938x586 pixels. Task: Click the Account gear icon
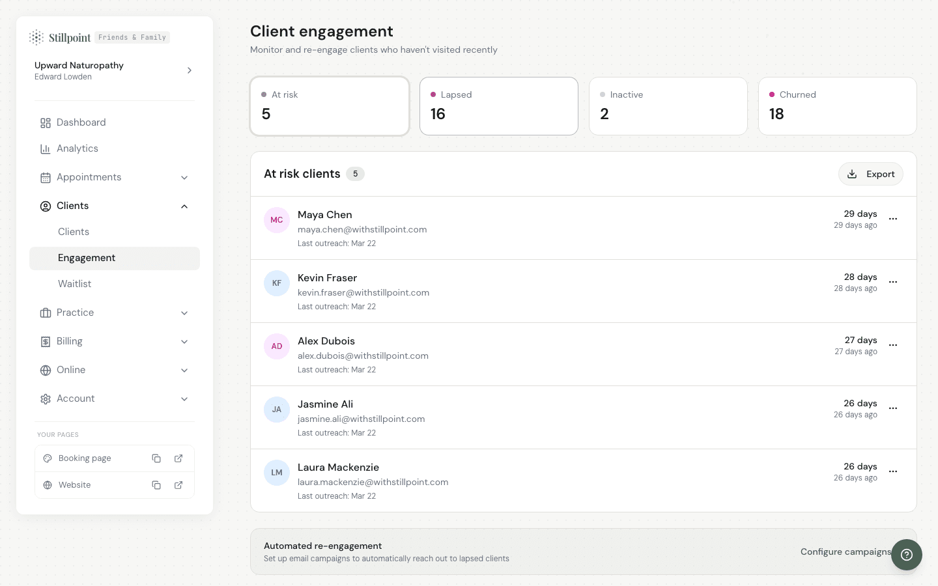(46, 398)
